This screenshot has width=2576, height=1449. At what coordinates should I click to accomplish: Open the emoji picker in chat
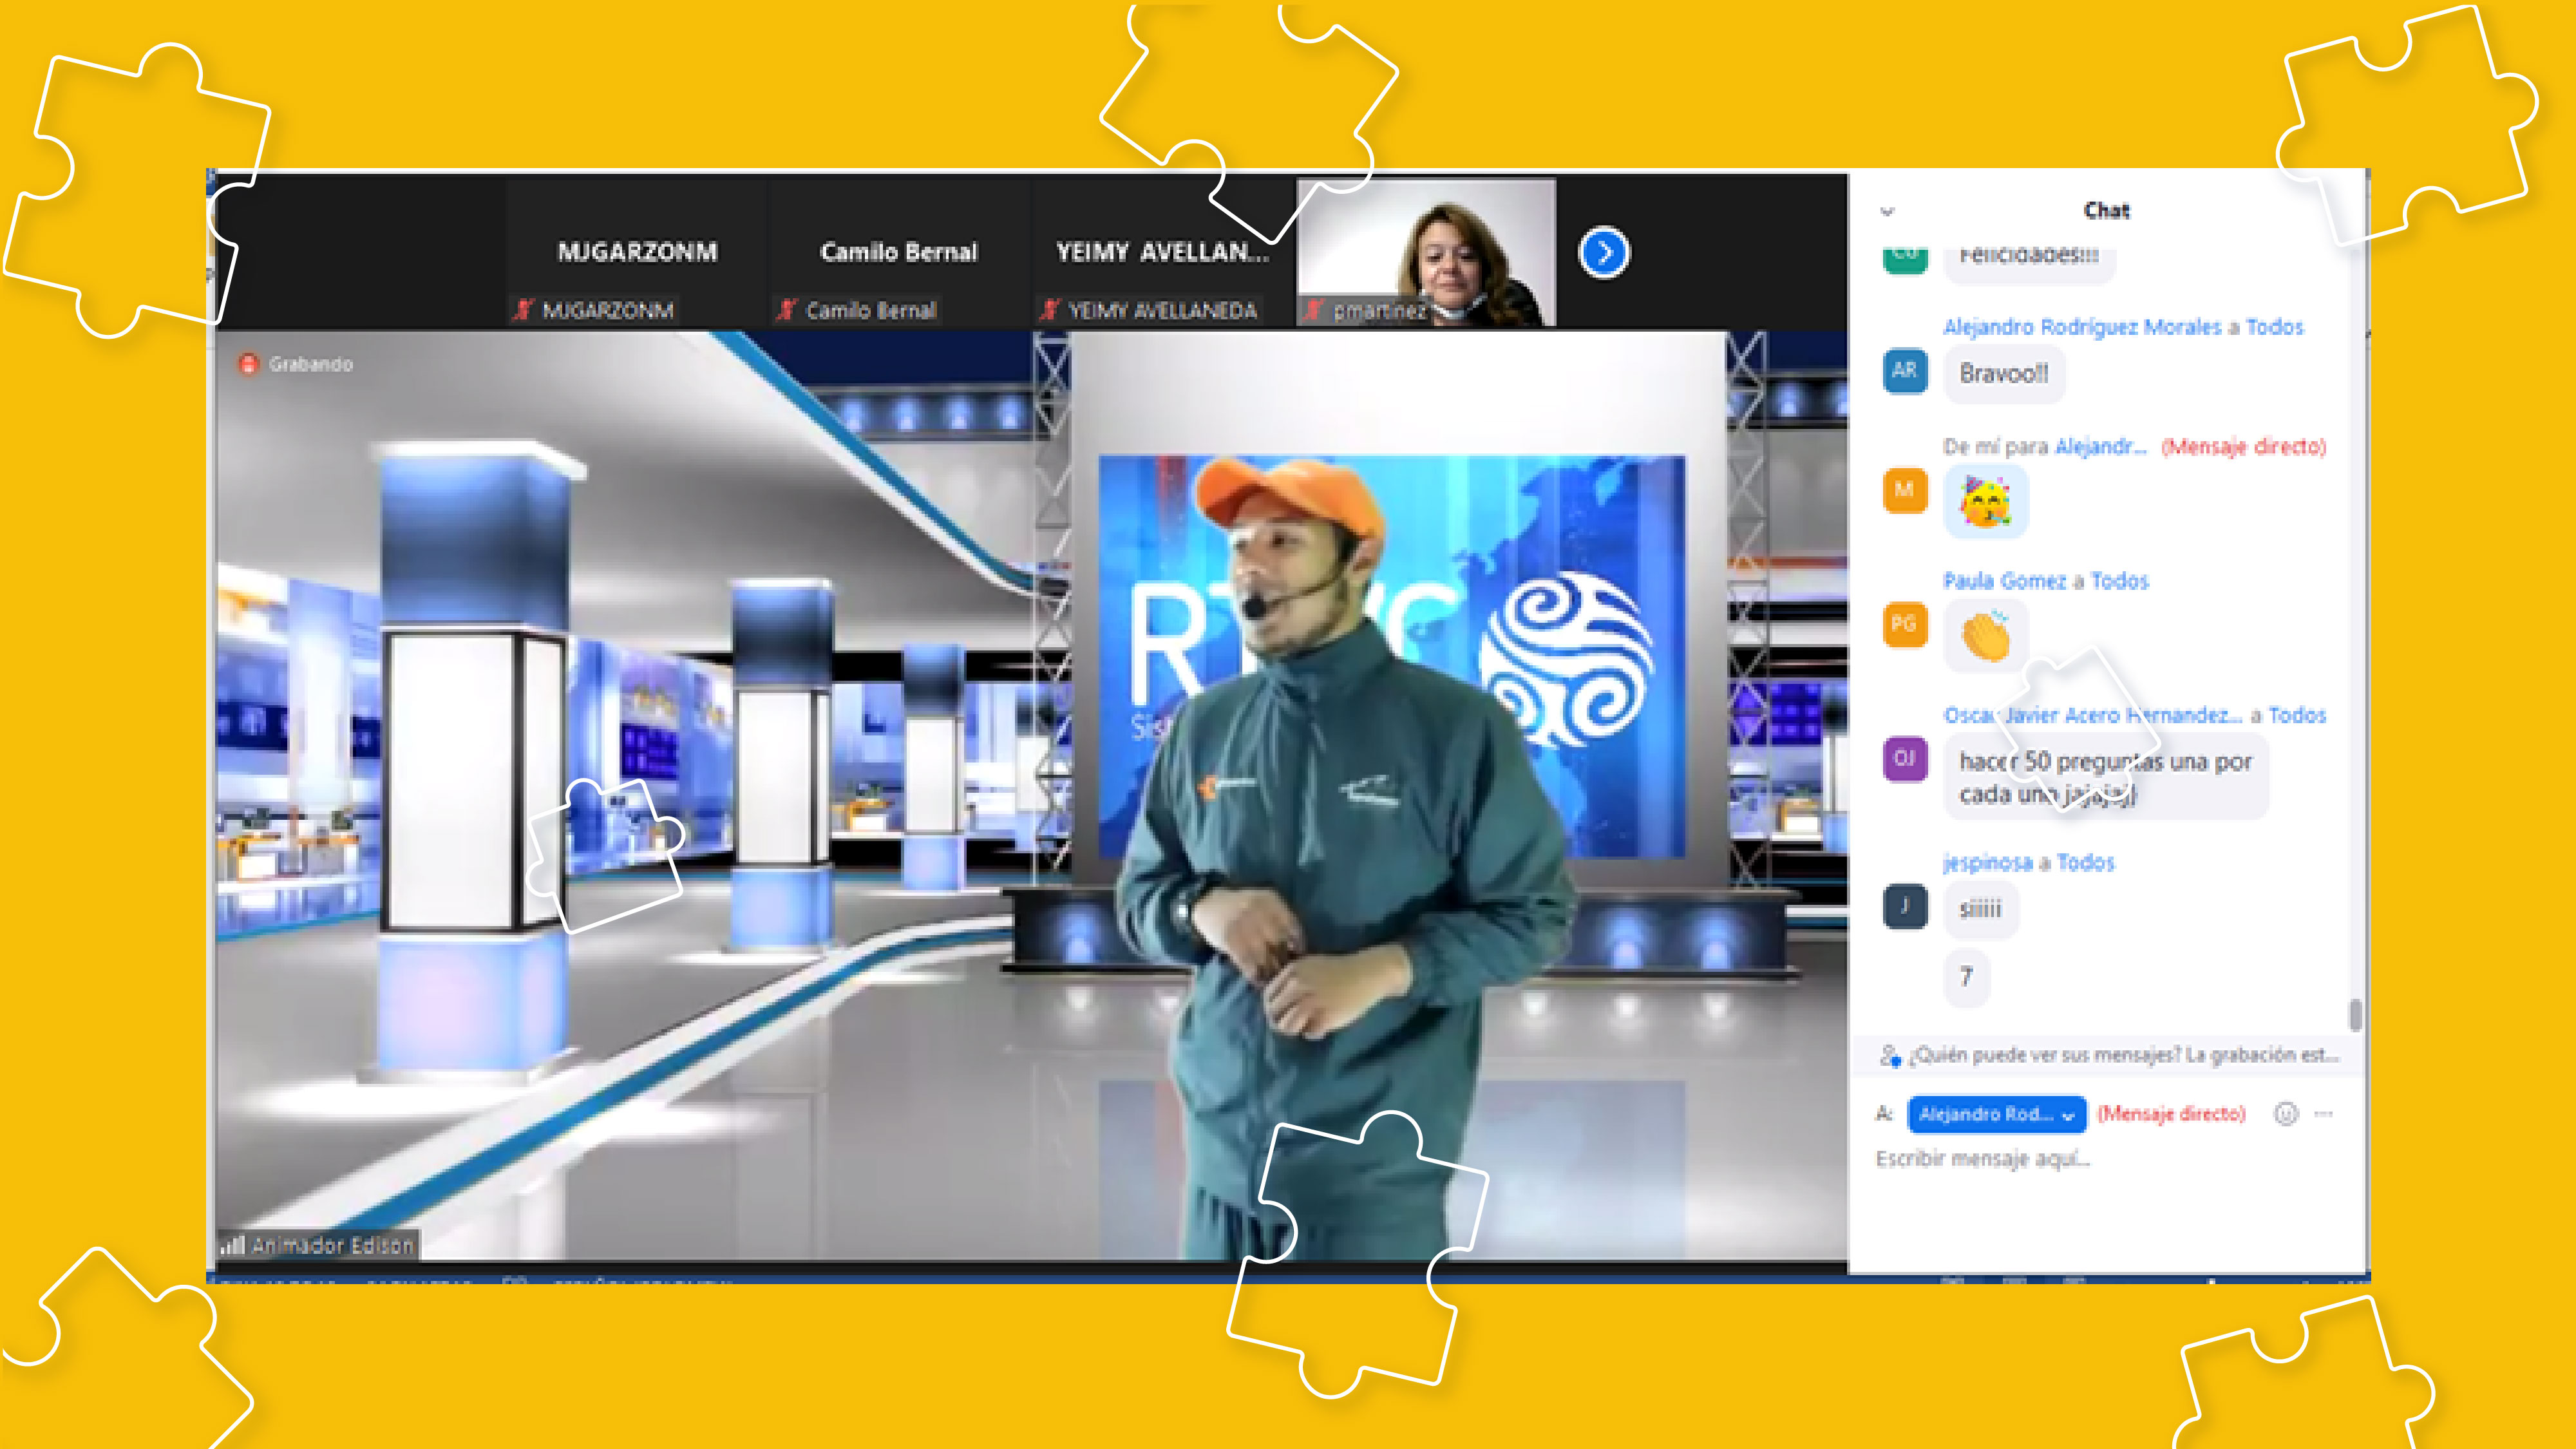(x=2286, y=1114)
